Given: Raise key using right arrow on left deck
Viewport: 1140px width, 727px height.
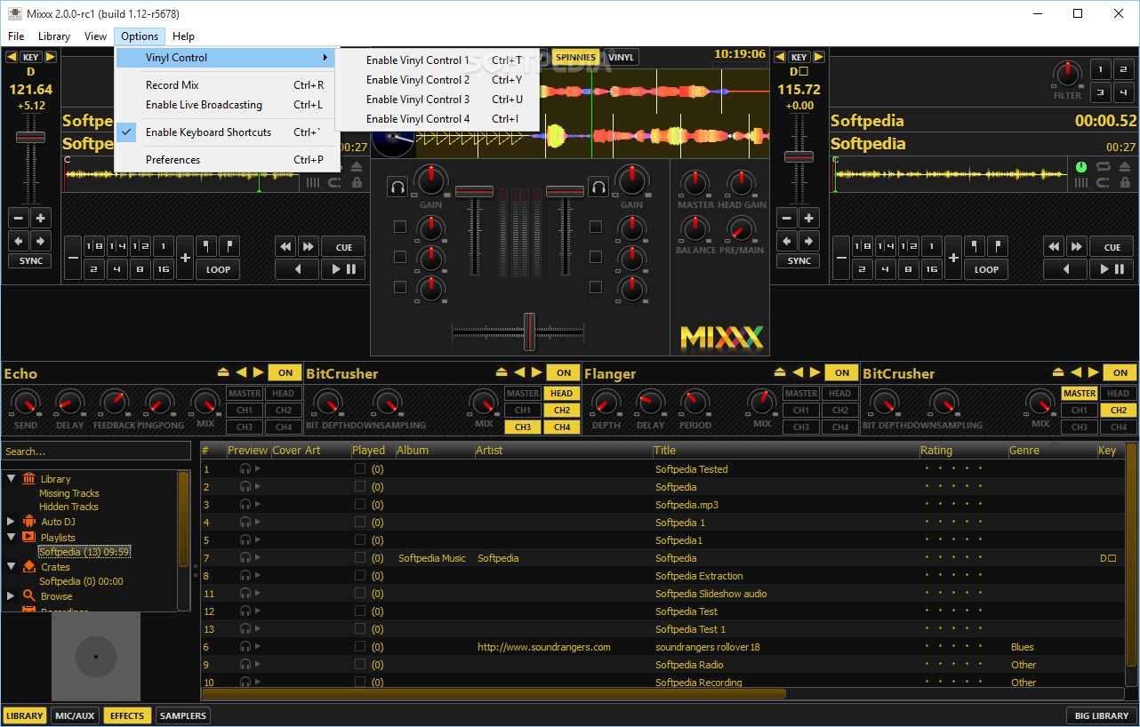Looking at the screenshot, I should (51, 57).
